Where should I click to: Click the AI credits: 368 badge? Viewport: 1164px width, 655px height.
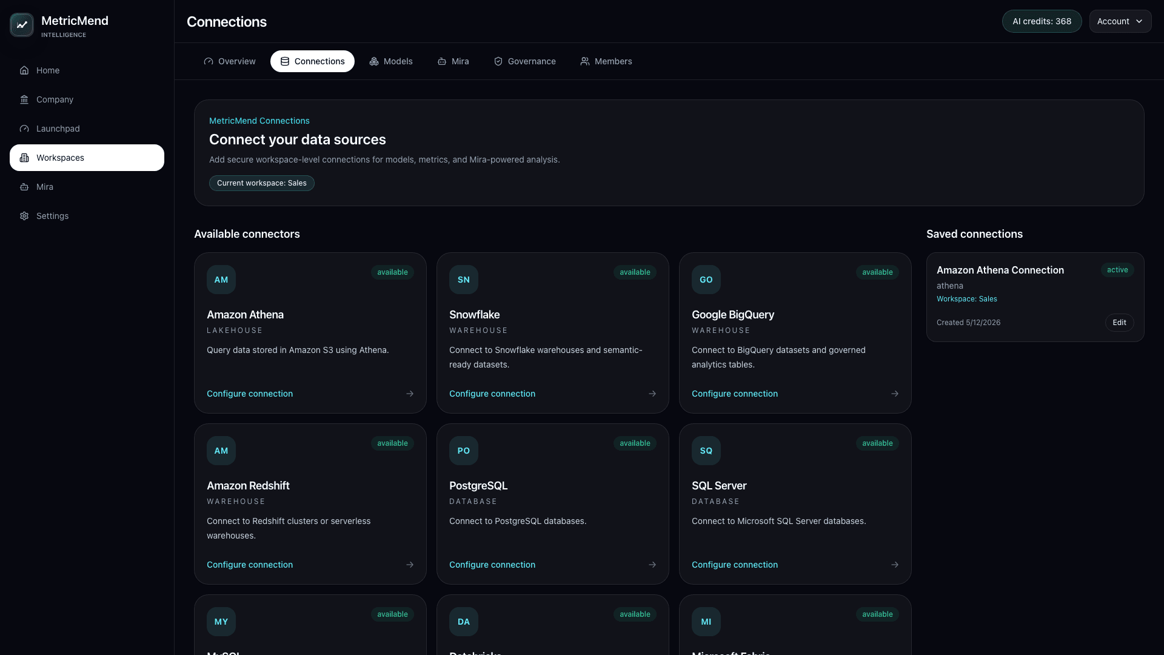[1042, 21]
